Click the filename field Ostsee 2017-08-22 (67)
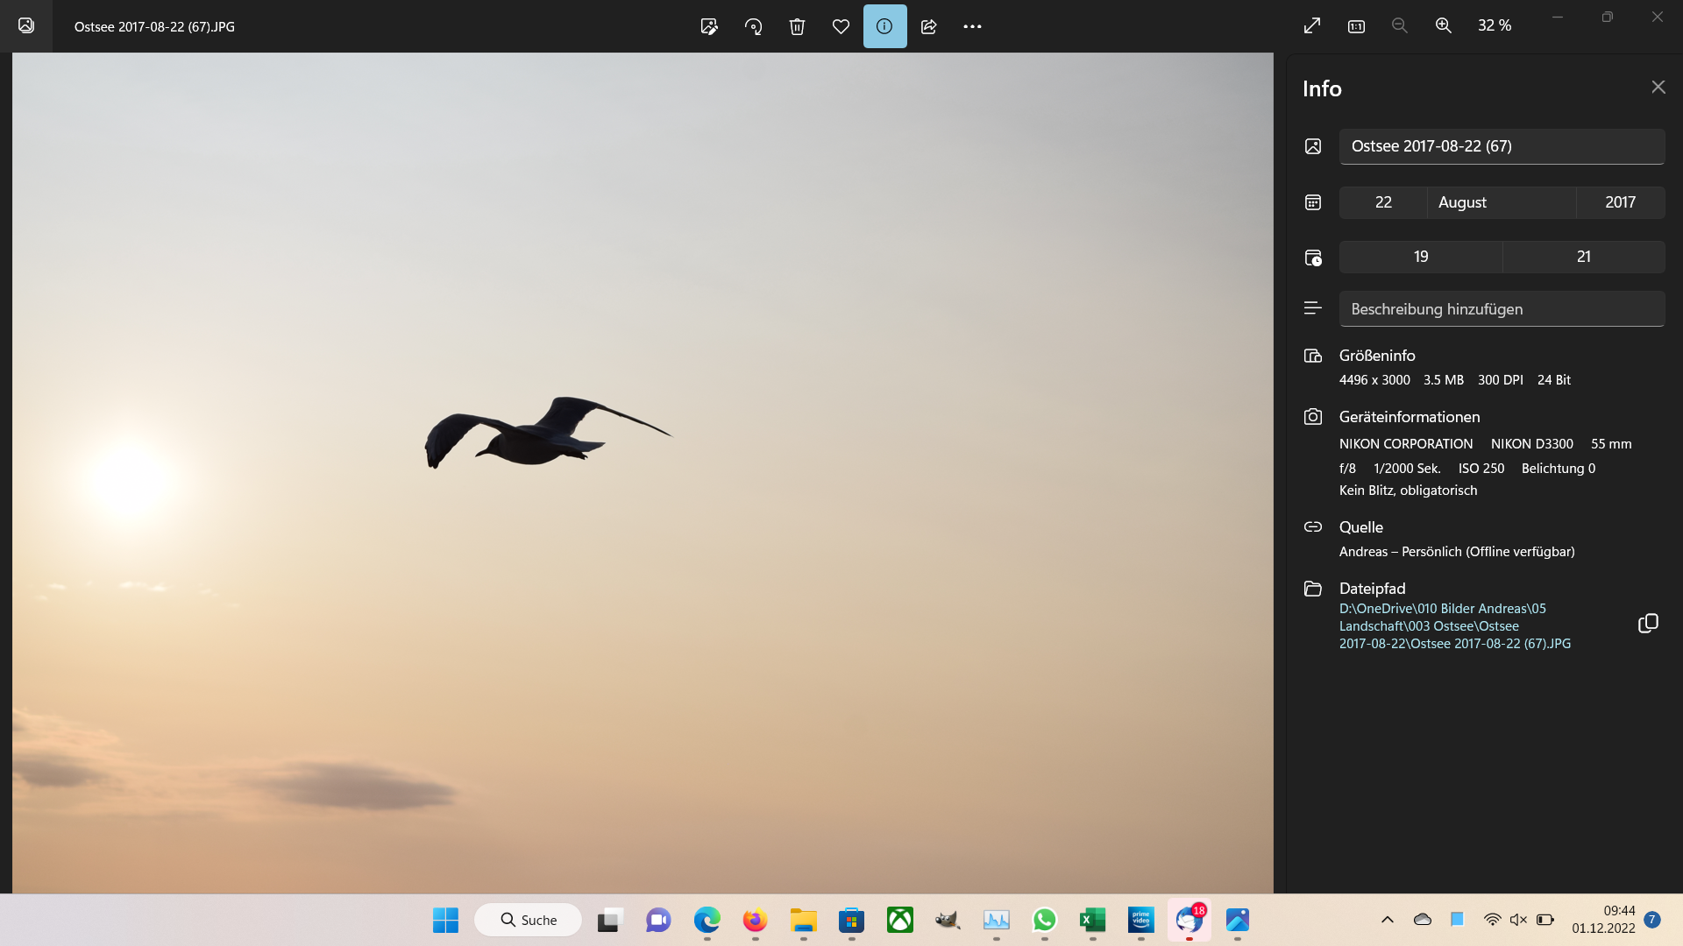 (1501, 146)
